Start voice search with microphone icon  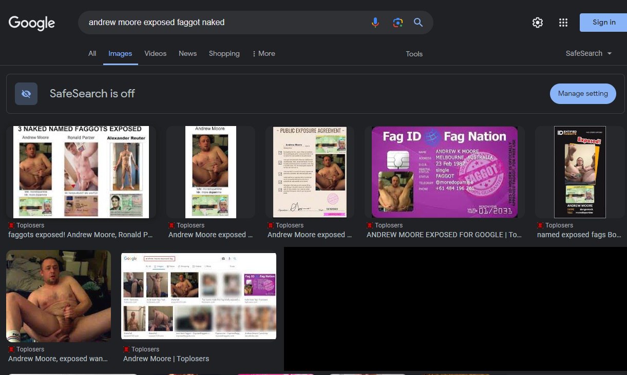click(x=375, y=23)
